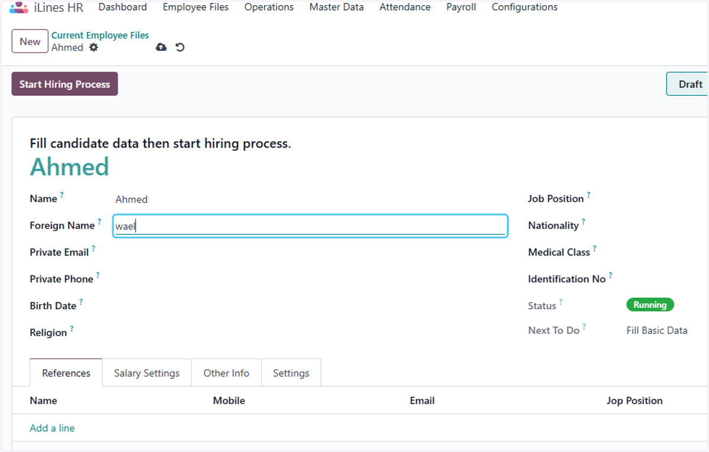Click the help tooltip beside Private Email
The image size is (709, 452).
[x=93, y=249]
